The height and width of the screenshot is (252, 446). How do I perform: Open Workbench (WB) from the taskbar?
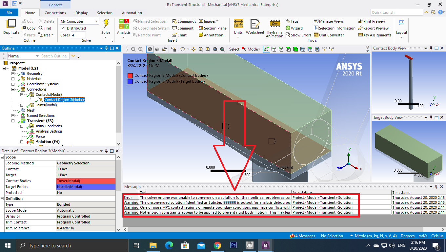point(250,245)
